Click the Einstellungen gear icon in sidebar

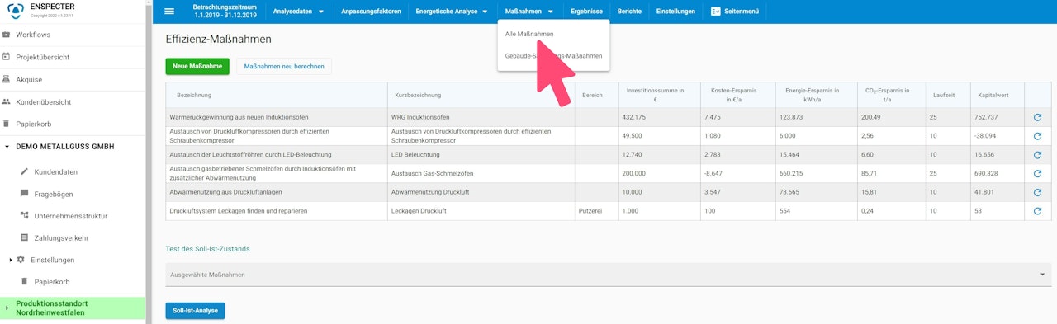click(x=21, y=260)
